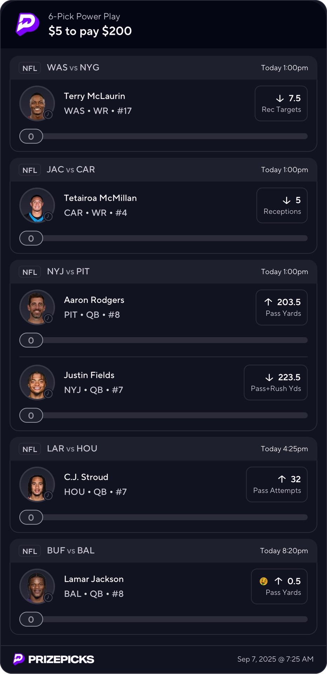Click the PrizePicks footer logo
The height and width of the screenshot is (674, 327).
pyautogui.click(x=54, y=659)
